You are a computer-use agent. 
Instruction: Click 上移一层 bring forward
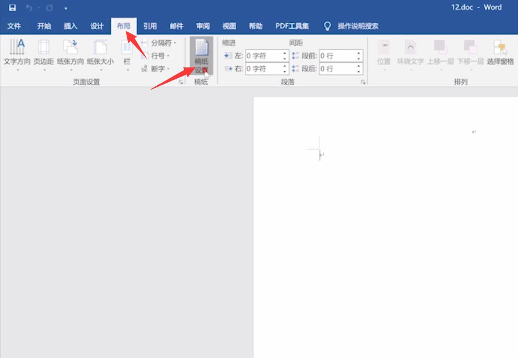(x=441, y=56)
